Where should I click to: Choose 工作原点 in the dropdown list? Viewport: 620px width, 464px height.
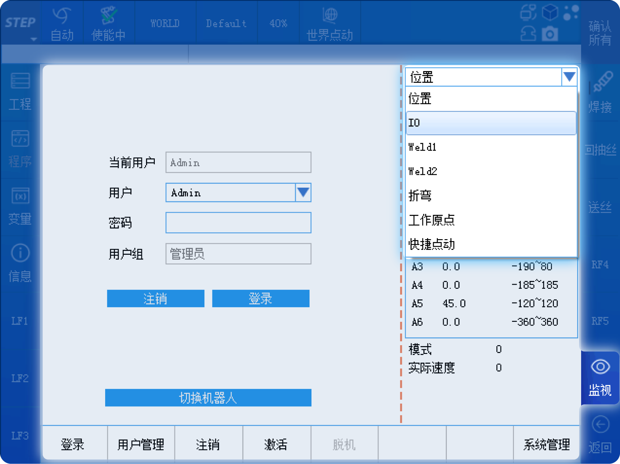(x=491, y=220)
